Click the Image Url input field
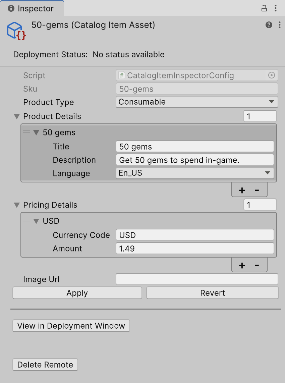This screenshot has height=383, width=285. point(197,279)
